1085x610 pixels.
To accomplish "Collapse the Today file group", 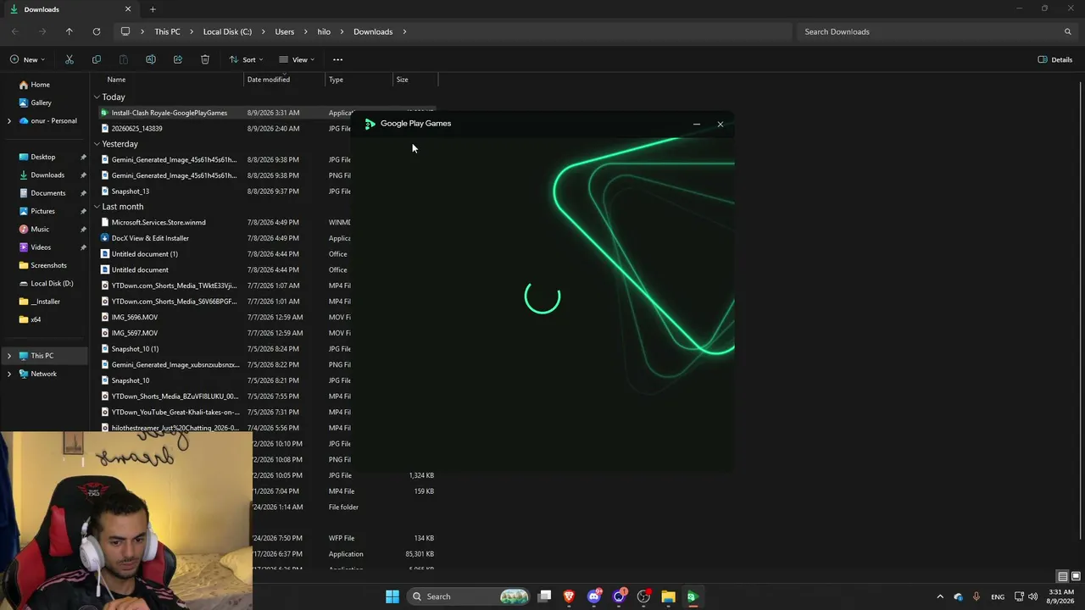I will [x=97, y=97].
